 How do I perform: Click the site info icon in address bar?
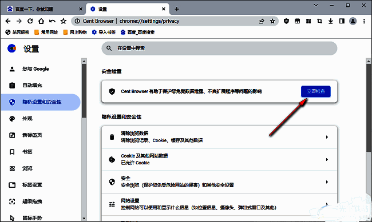click(x=77, y=21)
